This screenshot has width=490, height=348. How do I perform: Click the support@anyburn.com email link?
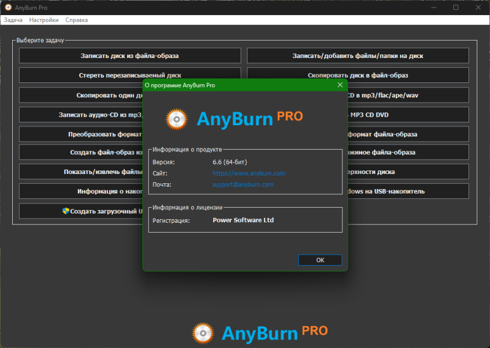coord(242,185)
